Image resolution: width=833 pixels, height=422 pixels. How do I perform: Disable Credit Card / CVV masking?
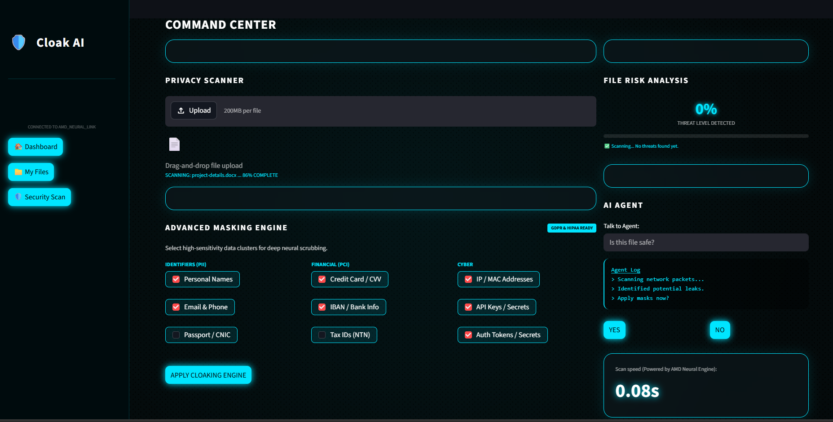322,279
